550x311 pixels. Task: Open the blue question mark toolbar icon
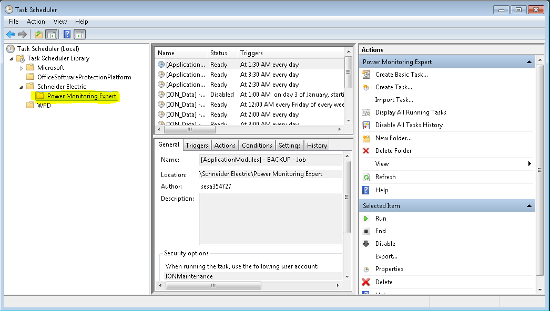click(x=67, y=34)
